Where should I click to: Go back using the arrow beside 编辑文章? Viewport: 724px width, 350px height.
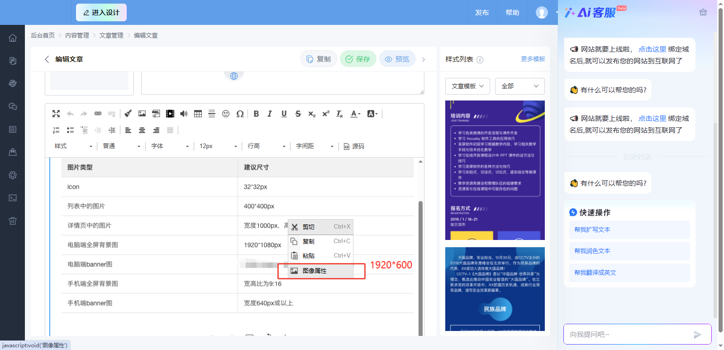coord(47,59)
